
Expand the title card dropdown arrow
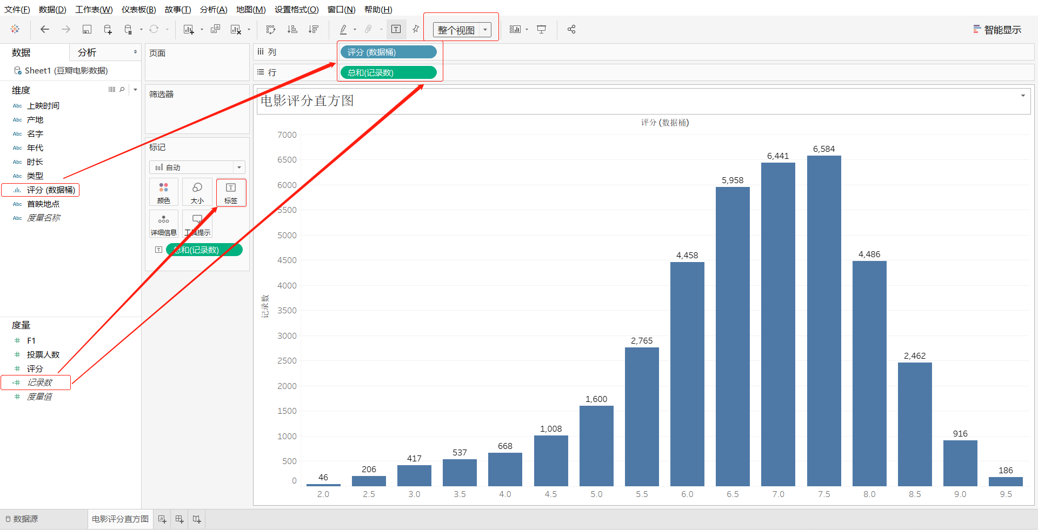click(1023, 96)
